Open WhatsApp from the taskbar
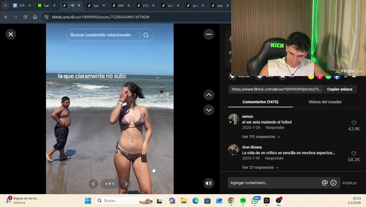The width and height of the screenshot is (366, 207). [x=255, y=201]
